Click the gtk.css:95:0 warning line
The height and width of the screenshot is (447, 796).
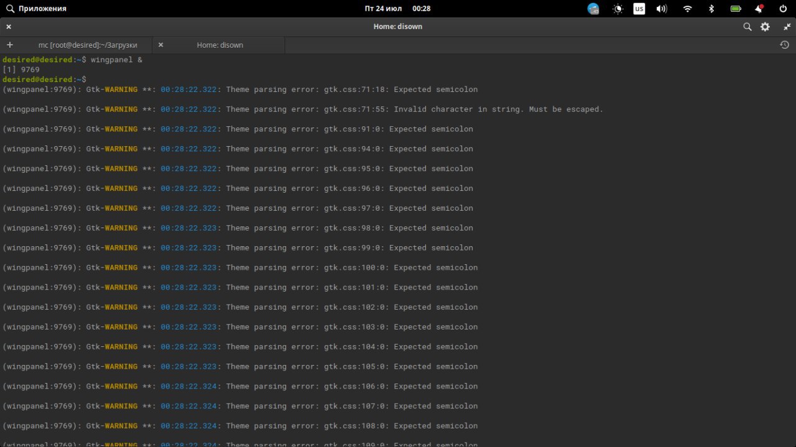click(x=238, y=168)
